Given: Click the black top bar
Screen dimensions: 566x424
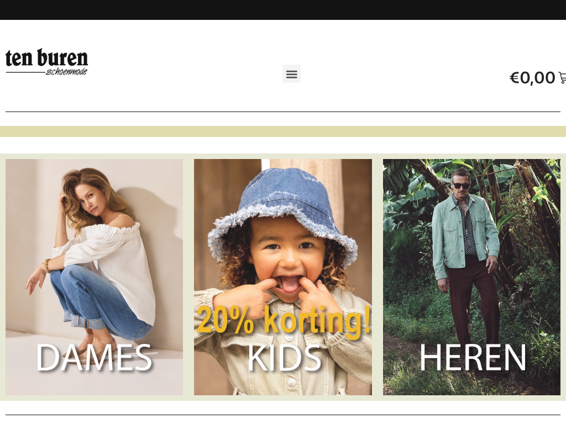Looking at the screenshot, I should tap(283, 10).
